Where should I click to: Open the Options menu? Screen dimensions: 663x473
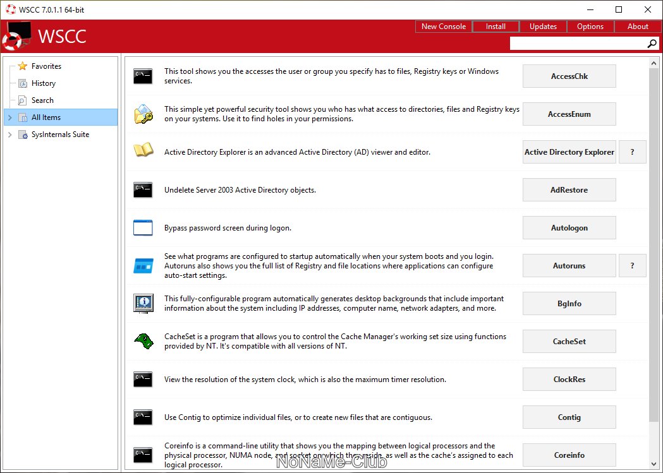pyautogui.click(x=590, y=27)
